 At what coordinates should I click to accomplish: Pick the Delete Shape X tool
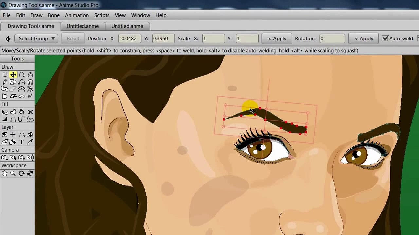coord(30,112)
